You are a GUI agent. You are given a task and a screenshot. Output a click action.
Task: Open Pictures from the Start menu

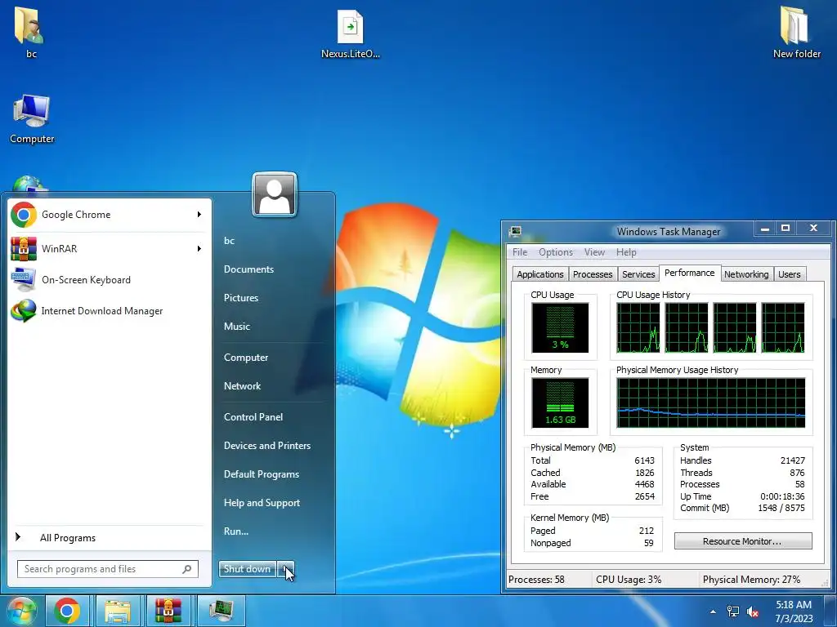pyautogui.click(x=241, y=298)
